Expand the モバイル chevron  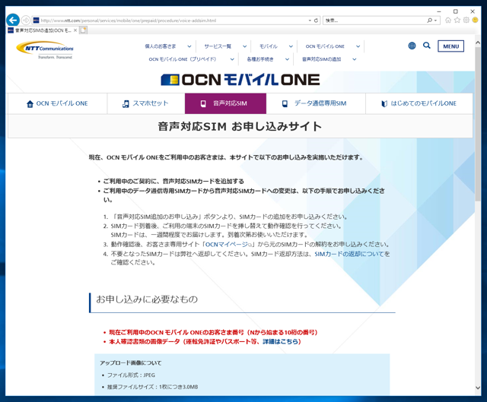pos(291,46)
